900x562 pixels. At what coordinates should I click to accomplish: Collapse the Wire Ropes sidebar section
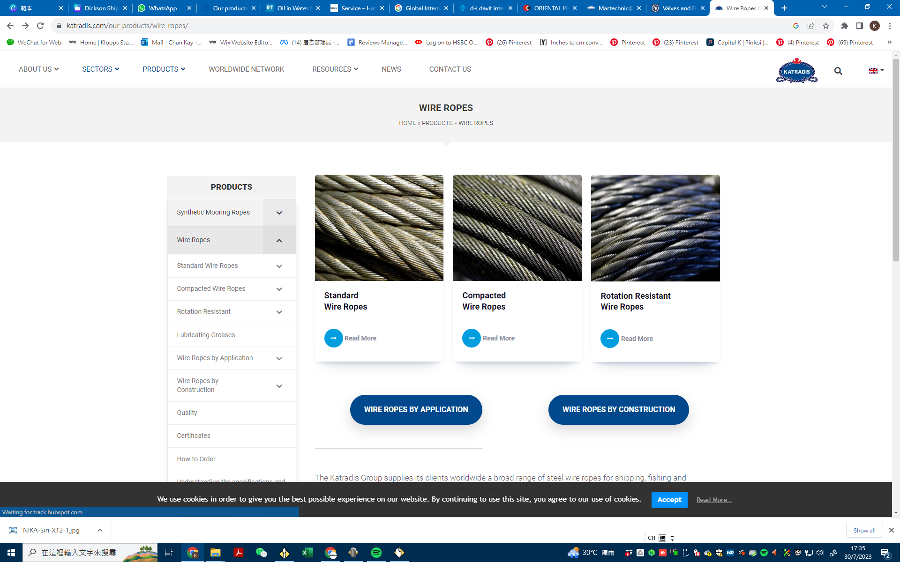click(x=279, y=240)
